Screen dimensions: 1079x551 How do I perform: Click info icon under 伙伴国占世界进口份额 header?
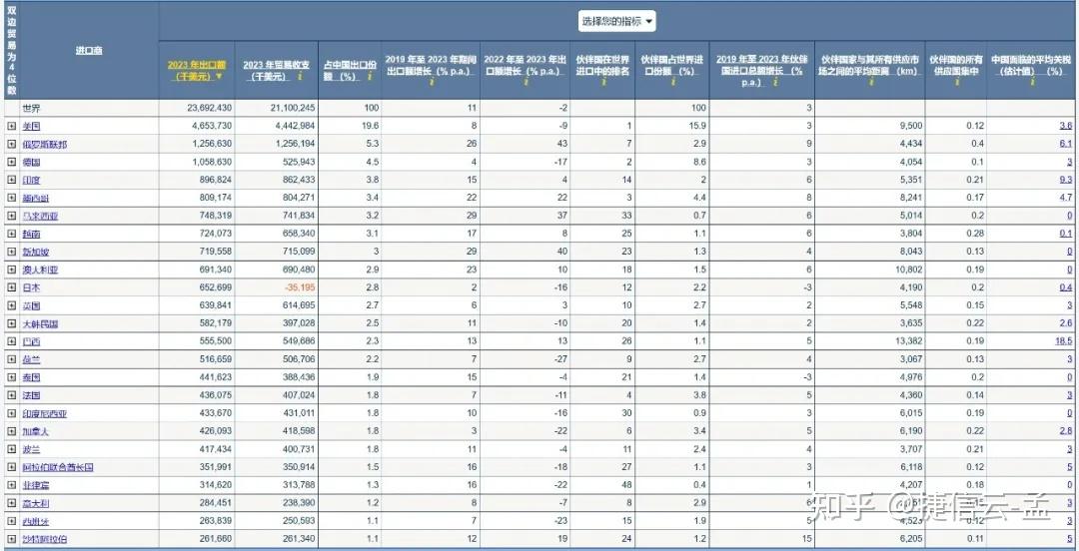(671, 83)
